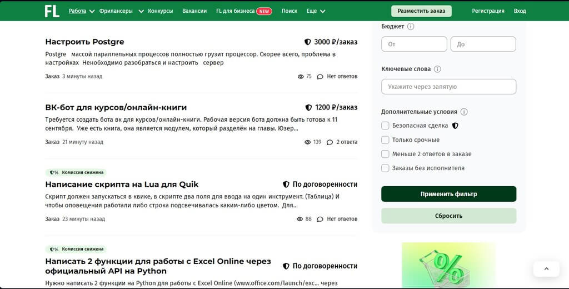The width and height of the screenshot is (569, 289).
Task: Focus the keywords Укажите через запятую field
Action: 448,87
